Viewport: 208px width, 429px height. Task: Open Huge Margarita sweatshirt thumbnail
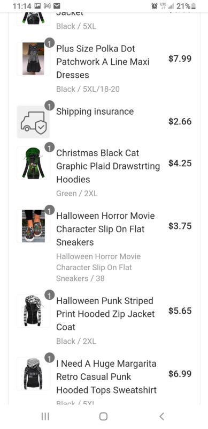pyautogui.click(x=33, y=373)
